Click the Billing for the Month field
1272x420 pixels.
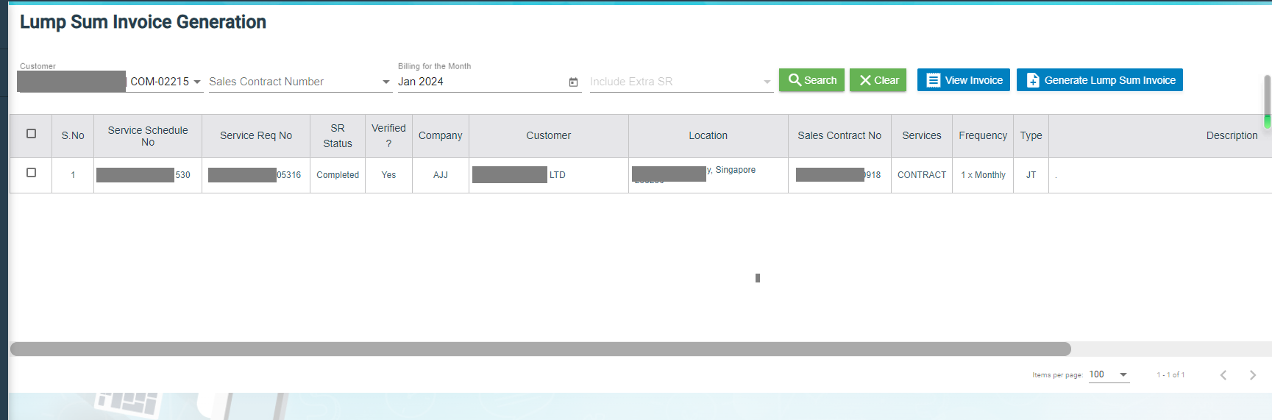(482, 82)
